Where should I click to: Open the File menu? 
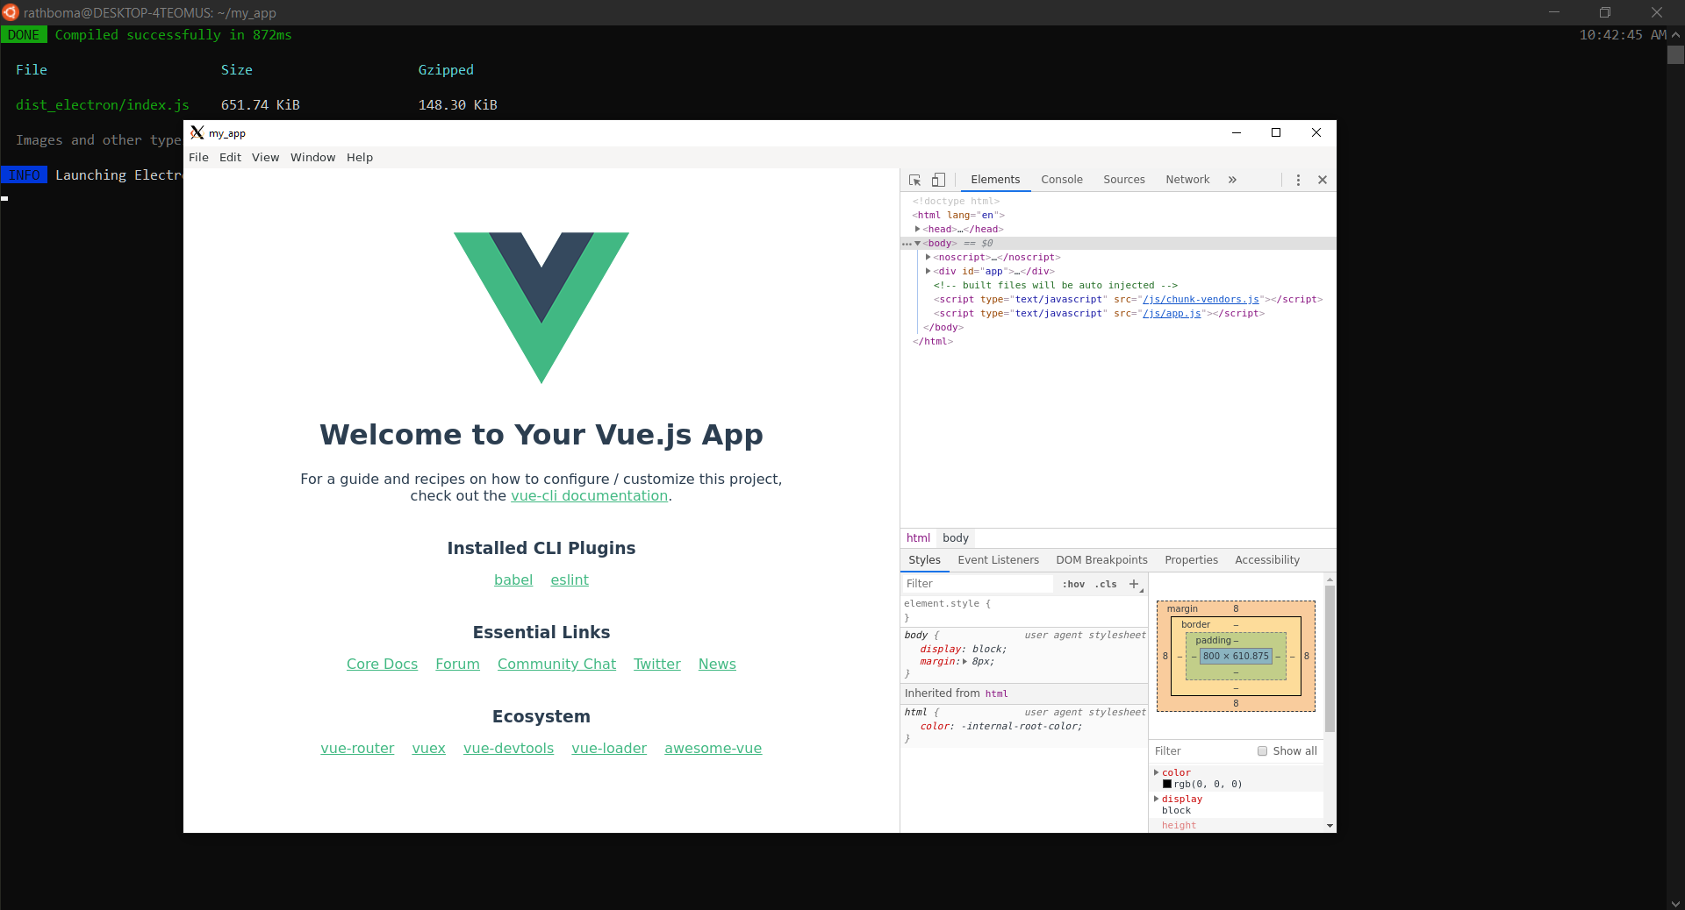click(x=198, y=158)
